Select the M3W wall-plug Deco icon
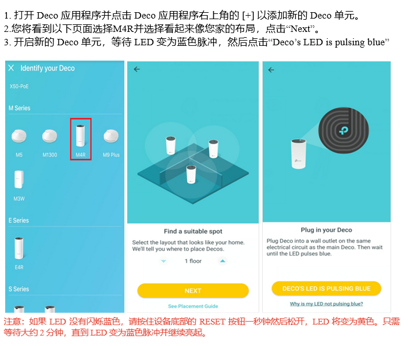Viewport: 408px width, 346px height. pos(19,179)
